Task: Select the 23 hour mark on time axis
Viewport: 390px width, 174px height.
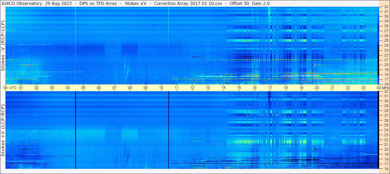Action: coord(364,88)
